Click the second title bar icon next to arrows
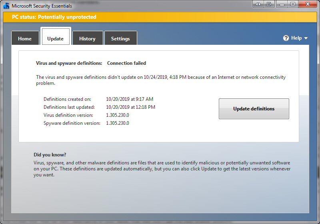 pos(269,4)
